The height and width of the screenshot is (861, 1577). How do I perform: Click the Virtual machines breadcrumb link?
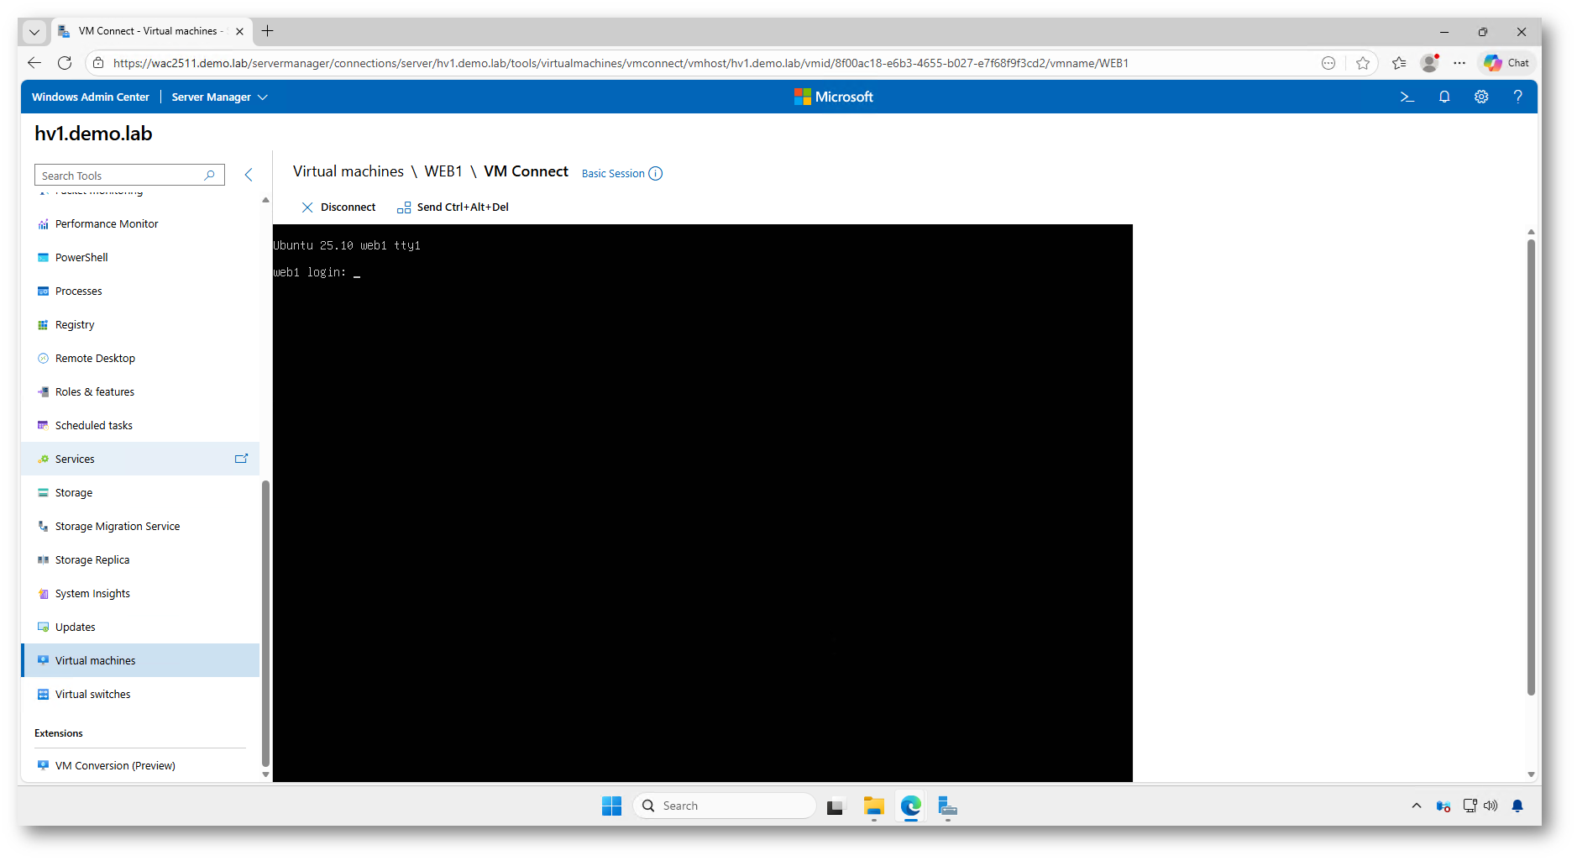[348, 171]
